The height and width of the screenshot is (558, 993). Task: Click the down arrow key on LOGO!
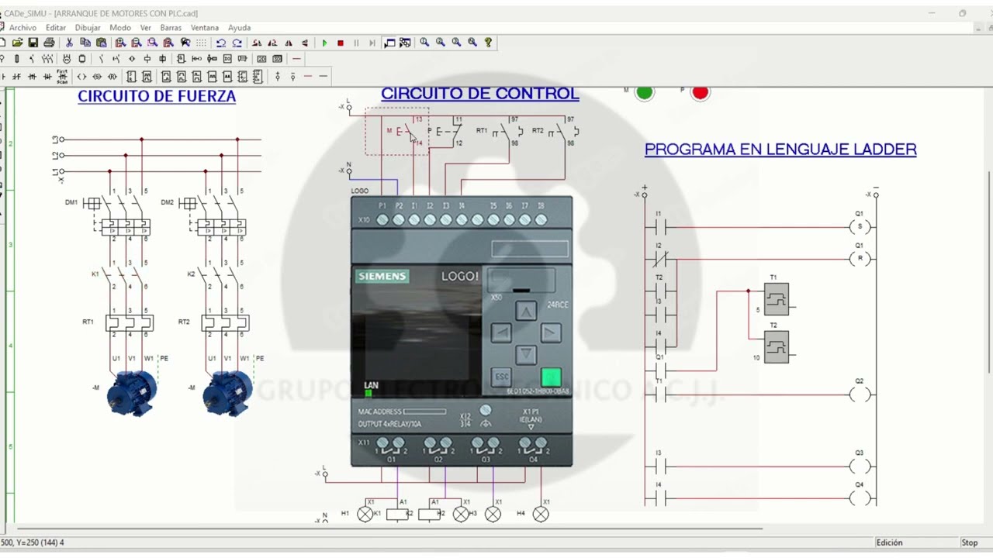tap(526, 354)
